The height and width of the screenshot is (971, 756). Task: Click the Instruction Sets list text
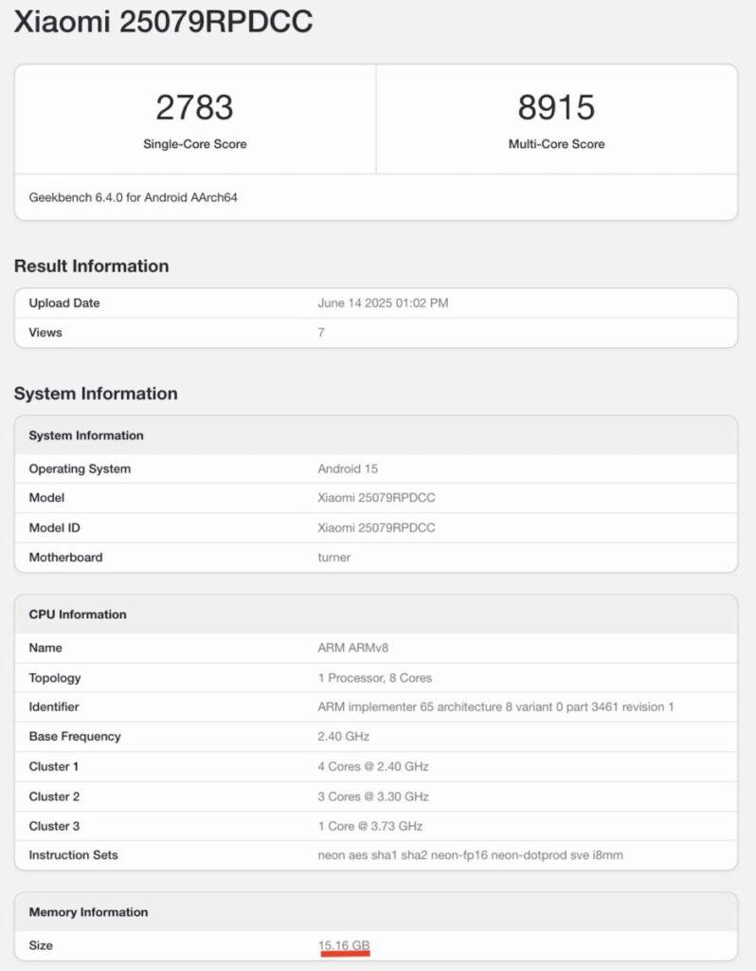tap(470, 855)
